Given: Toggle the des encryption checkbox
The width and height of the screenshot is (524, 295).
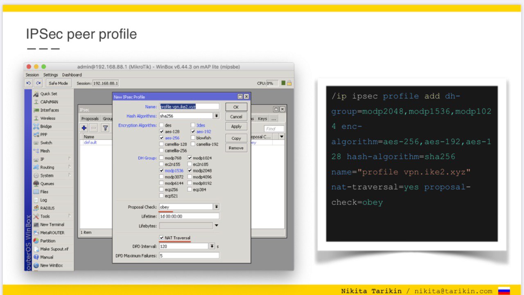Looking at the screenshot, I should click(162, 125).
